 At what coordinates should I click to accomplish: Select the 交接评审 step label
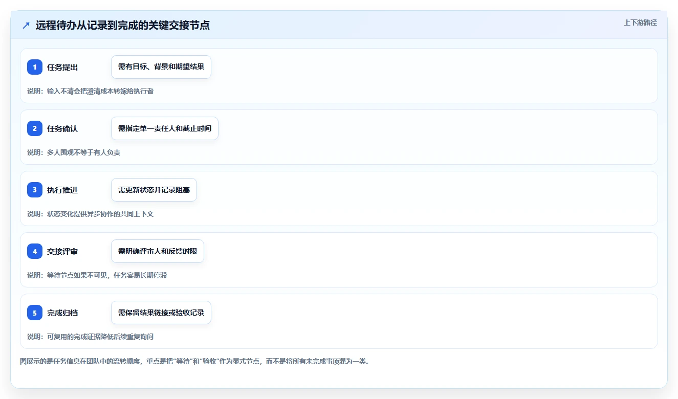point(62,251)
